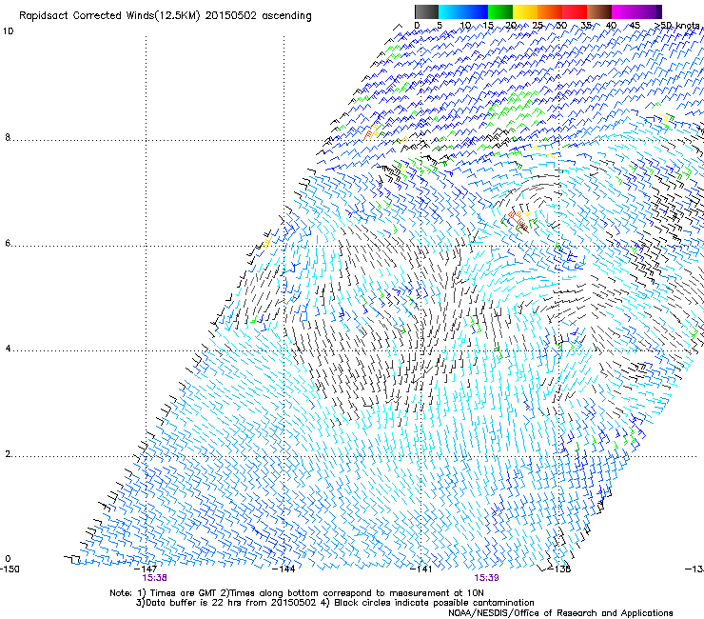Click the gray 0-5 knots color swatch
This screenshot has width=704, height=619.
(x=426, y=11)
